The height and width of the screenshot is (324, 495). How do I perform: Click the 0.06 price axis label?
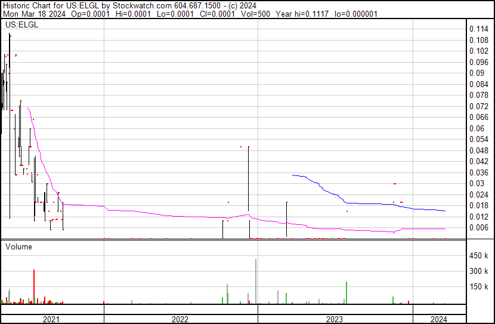click(x=477, y=128)
